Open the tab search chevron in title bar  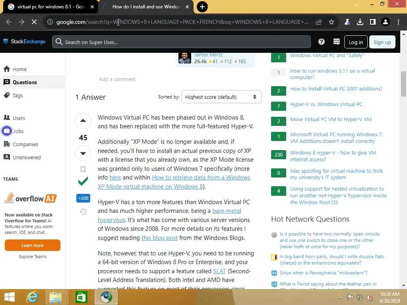point(357,4)
